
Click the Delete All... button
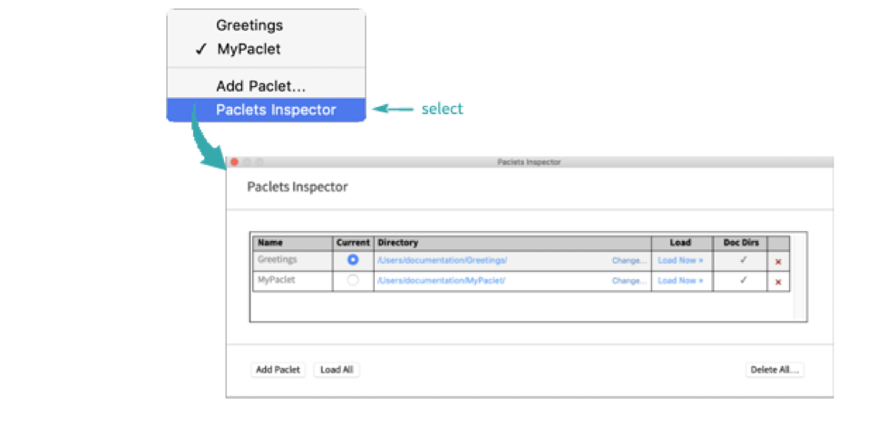point(775,370)
